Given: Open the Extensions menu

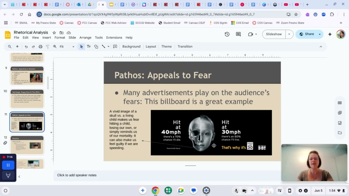Looking at the screenshot, I should pyautogui.click(x=114, y=38).
